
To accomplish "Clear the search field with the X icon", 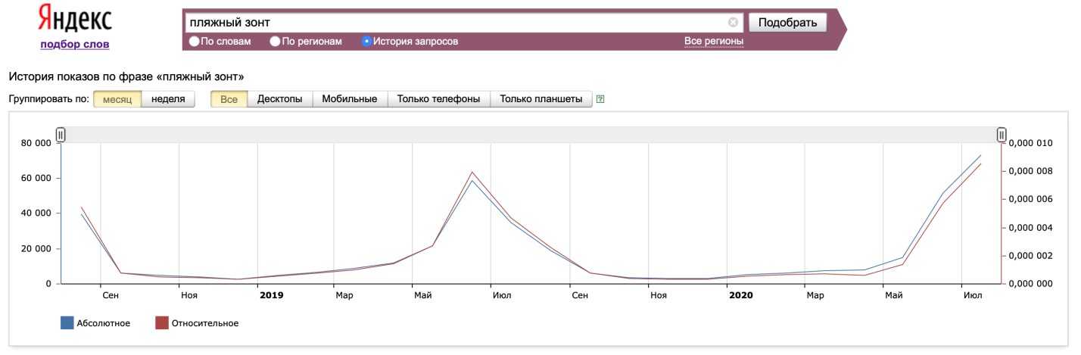I will 733,23.
